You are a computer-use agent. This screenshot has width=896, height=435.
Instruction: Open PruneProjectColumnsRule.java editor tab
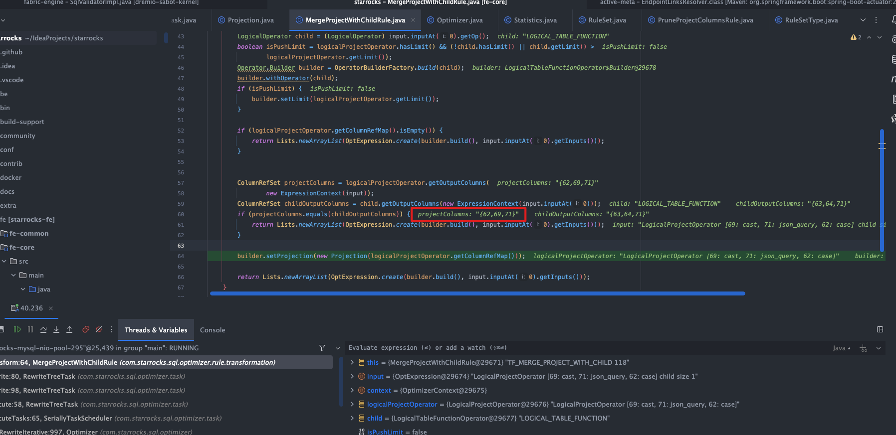pos(700,20)
